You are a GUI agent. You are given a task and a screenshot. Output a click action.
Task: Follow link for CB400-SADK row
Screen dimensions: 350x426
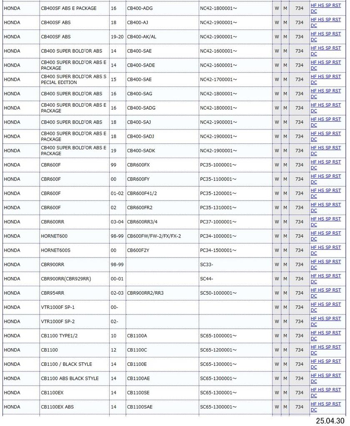[x=325, y=148]
